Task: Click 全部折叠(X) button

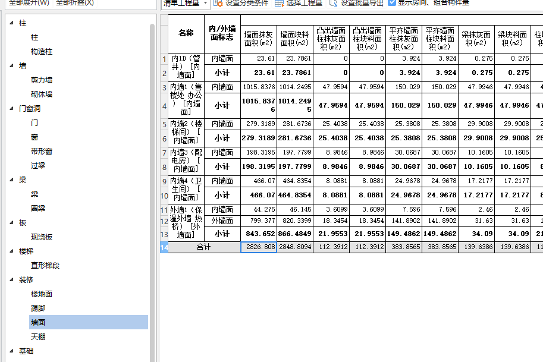Action: click(x=75, y=3)
